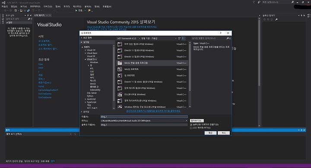The image size is (311, 168).
Task: Select the MFC category under Visual C++
Action: click(92, 78)
